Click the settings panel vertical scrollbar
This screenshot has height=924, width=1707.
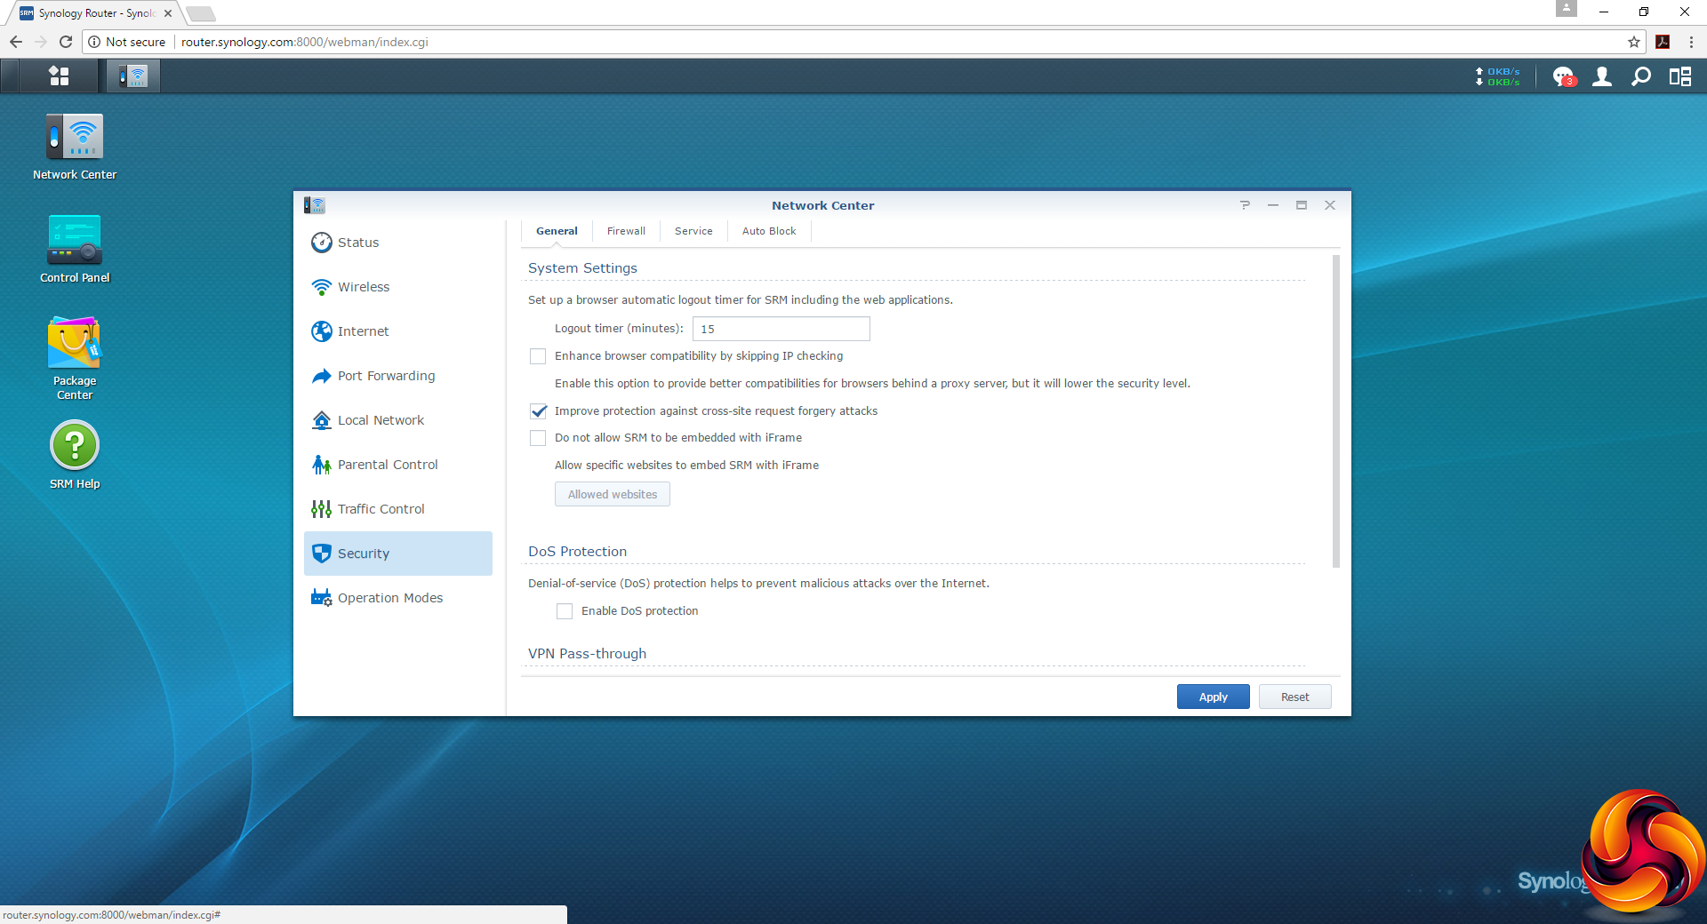[x=1335, y=411]
